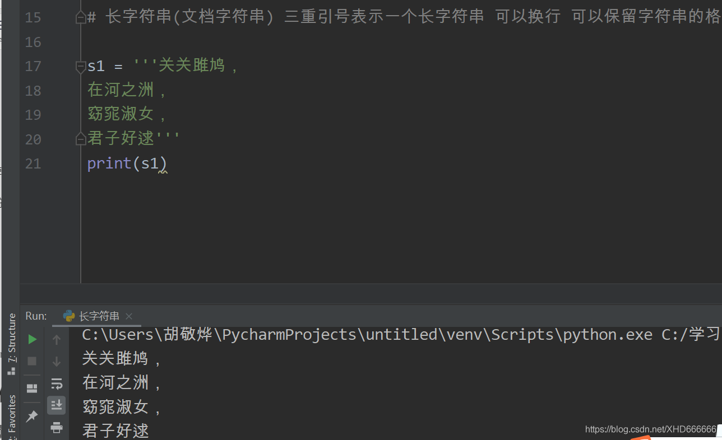Screen dimensions: 722x440
Task: Click line number 15 in gutter
Action: point(33,17)
